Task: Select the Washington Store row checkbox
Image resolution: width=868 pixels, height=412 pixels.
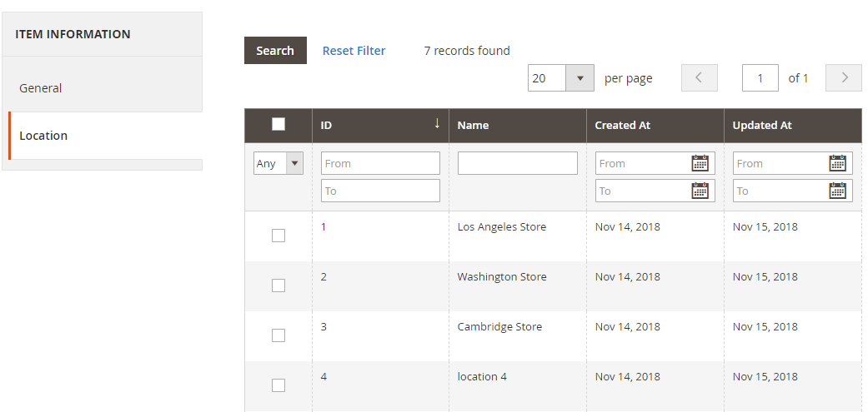Action: point(278,285)
